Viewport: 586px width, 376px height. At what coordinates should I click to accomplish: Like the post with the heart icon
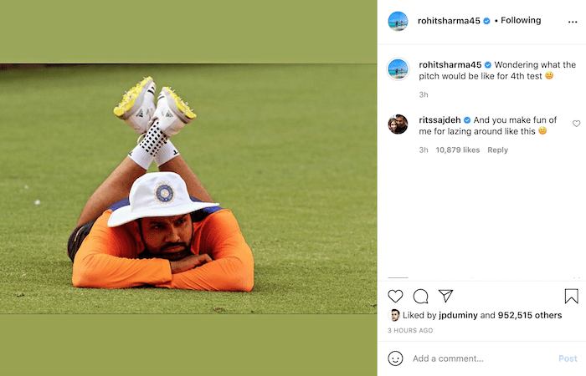point(395,296)
